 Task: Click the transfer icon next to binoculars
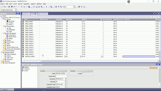(59, 7)
